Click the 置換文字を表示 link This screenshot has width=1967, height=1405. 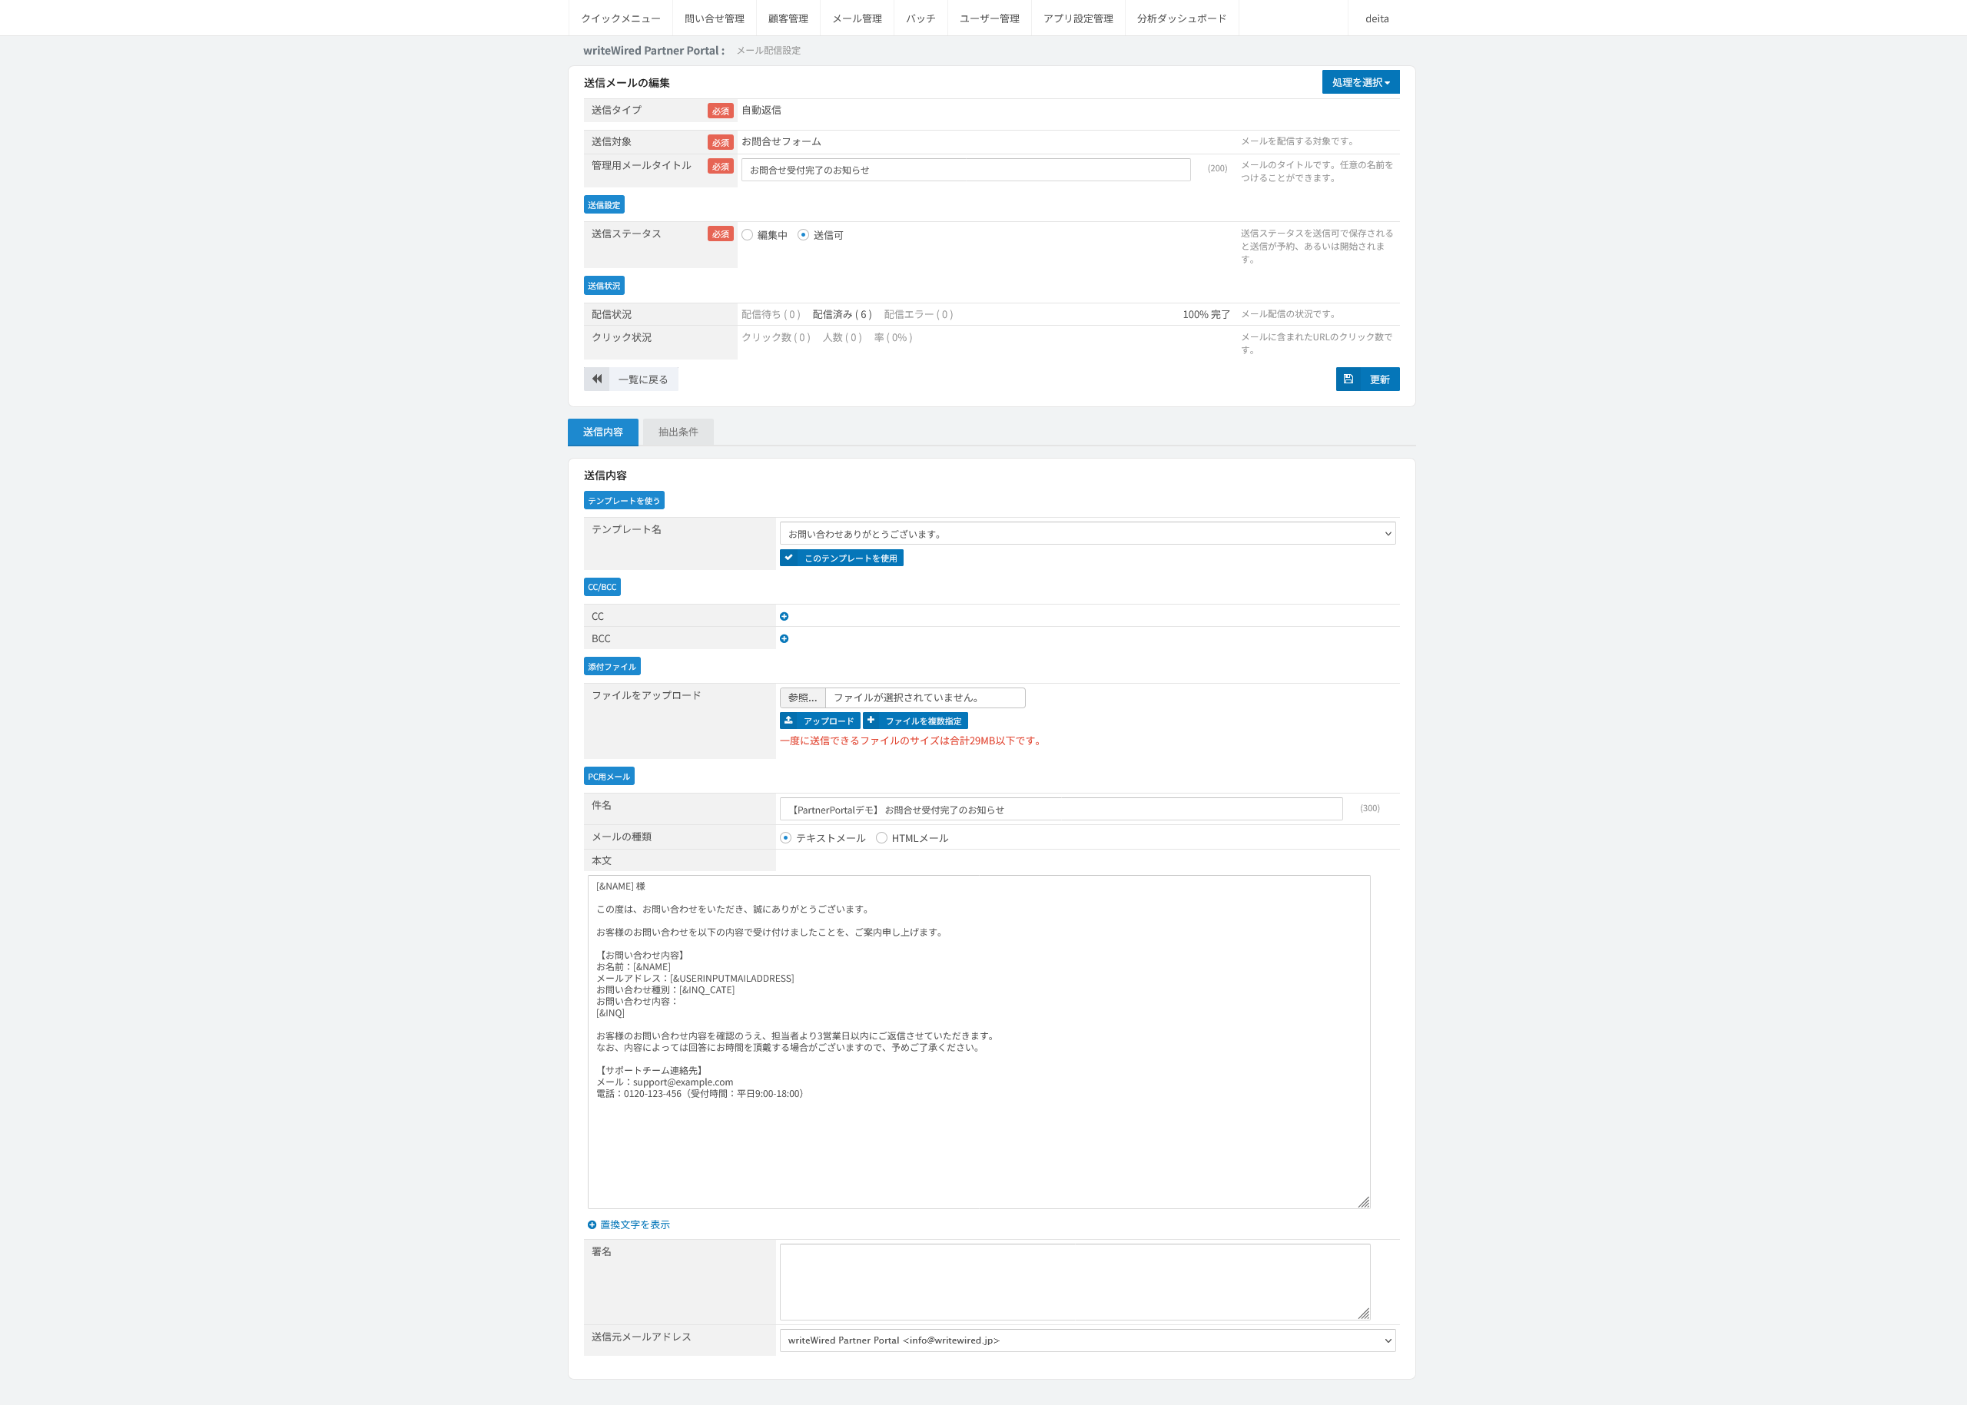635,1224
